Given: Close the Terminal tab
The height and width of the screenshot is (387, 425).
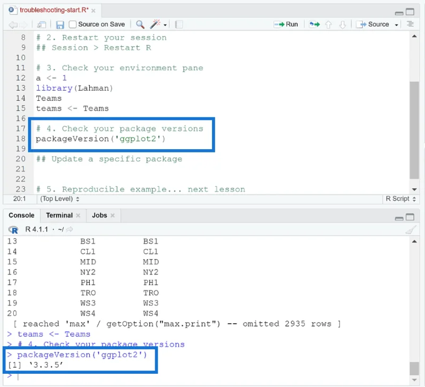Looking at the screenshot, I should coord(78,216).
